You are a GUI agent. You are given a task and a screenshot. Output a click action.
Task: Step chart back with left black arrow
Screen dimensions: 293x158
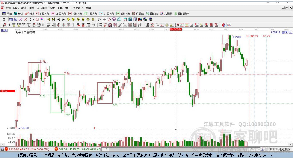[x=58, y=19]
